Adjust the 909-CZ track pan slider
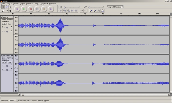 (7, 70)
